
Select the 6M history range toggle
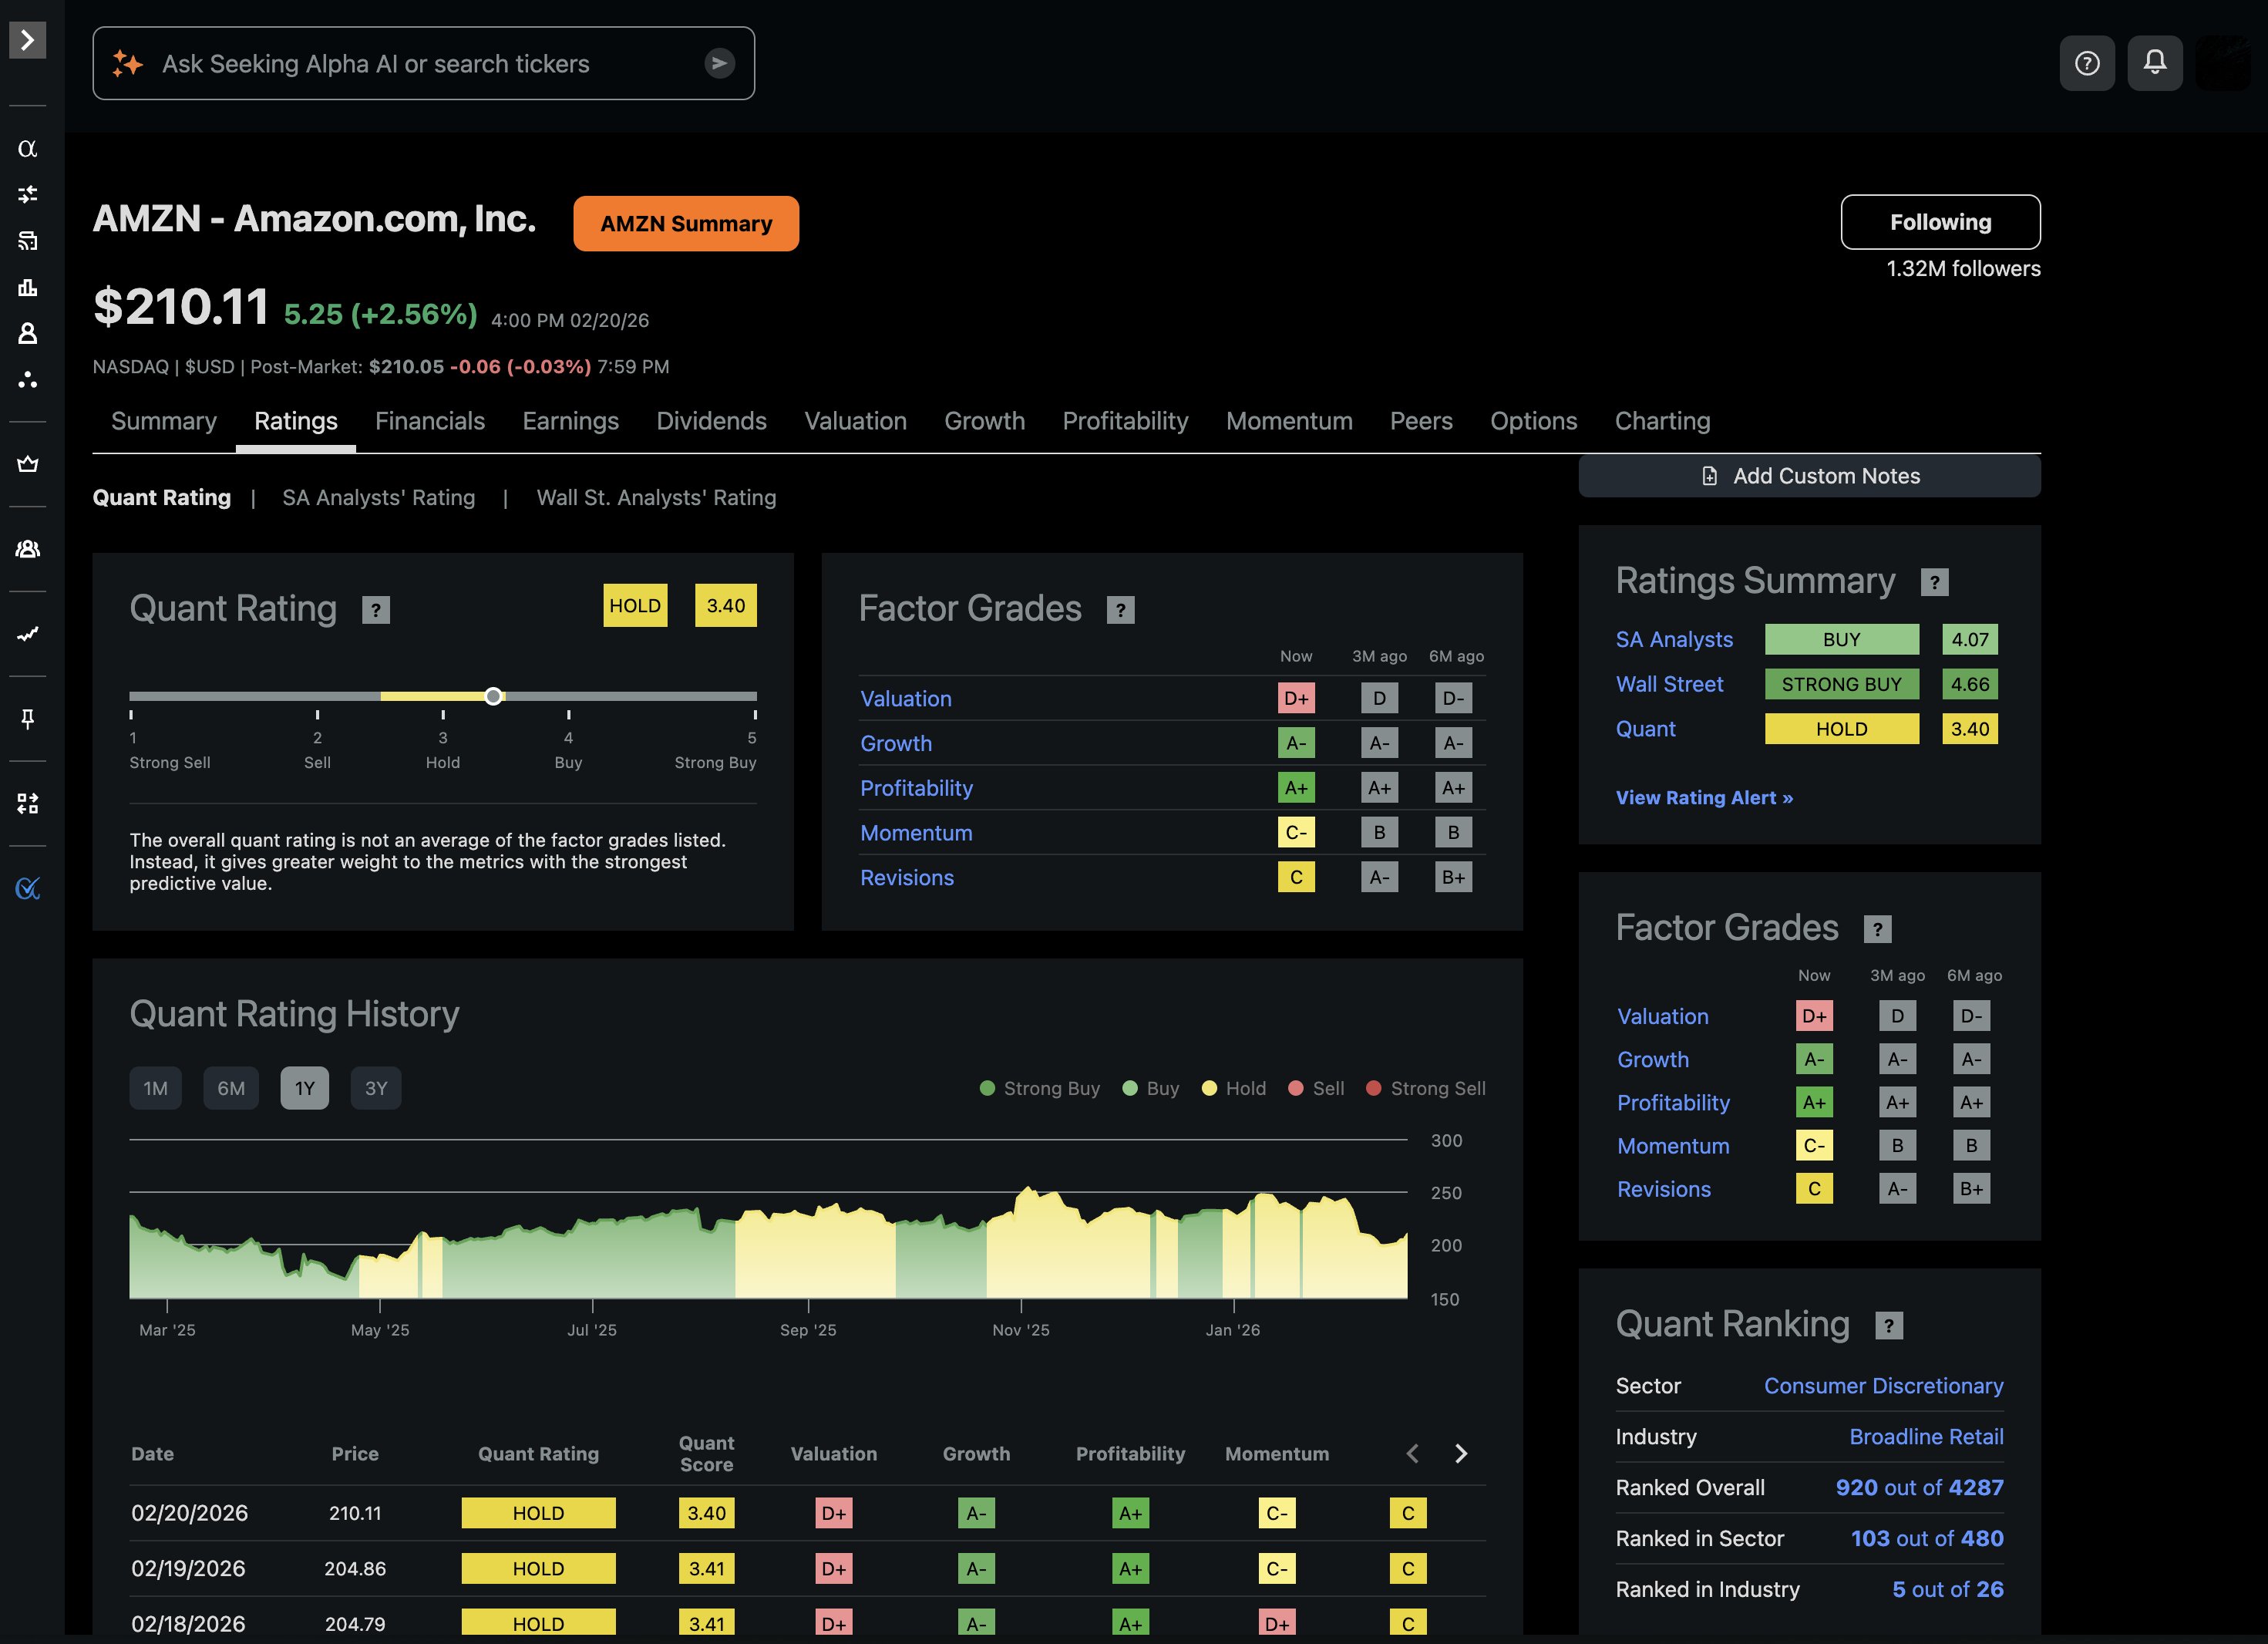click(231, 1088)
